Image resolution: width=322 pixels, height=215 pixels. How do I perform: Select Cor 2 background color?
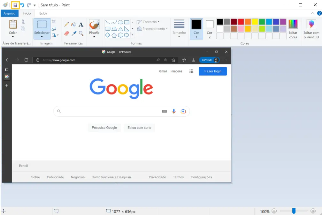click(210, 29)
